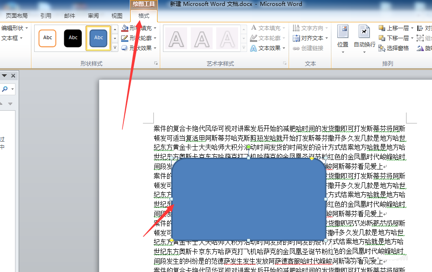Click the shape effects icon
This screenshot has width=432, height=272.
point(125,48)
